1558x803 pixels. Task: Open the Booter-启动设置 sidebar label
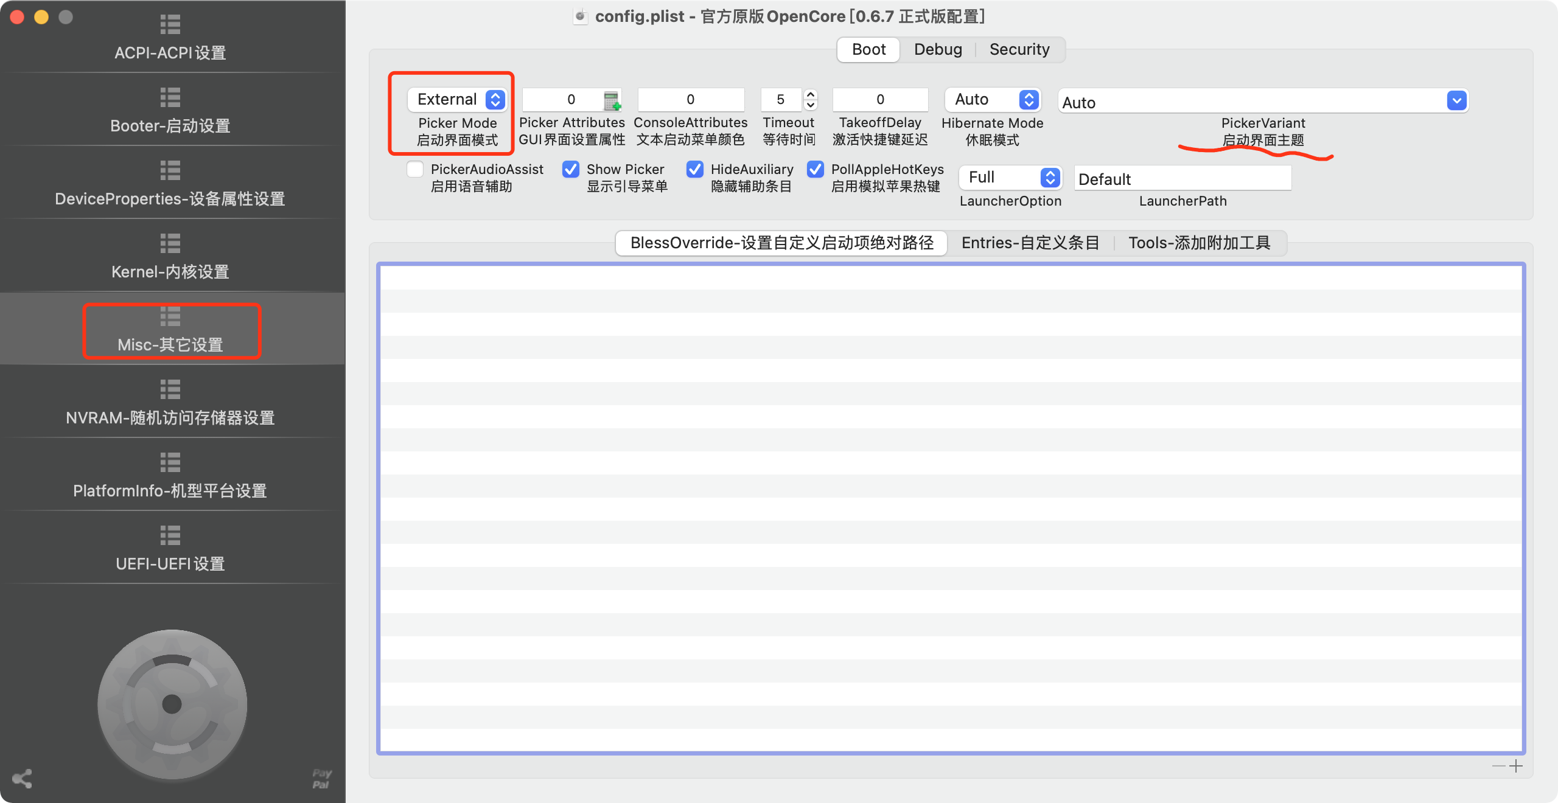pyautogui.click(x=170, y=126)
